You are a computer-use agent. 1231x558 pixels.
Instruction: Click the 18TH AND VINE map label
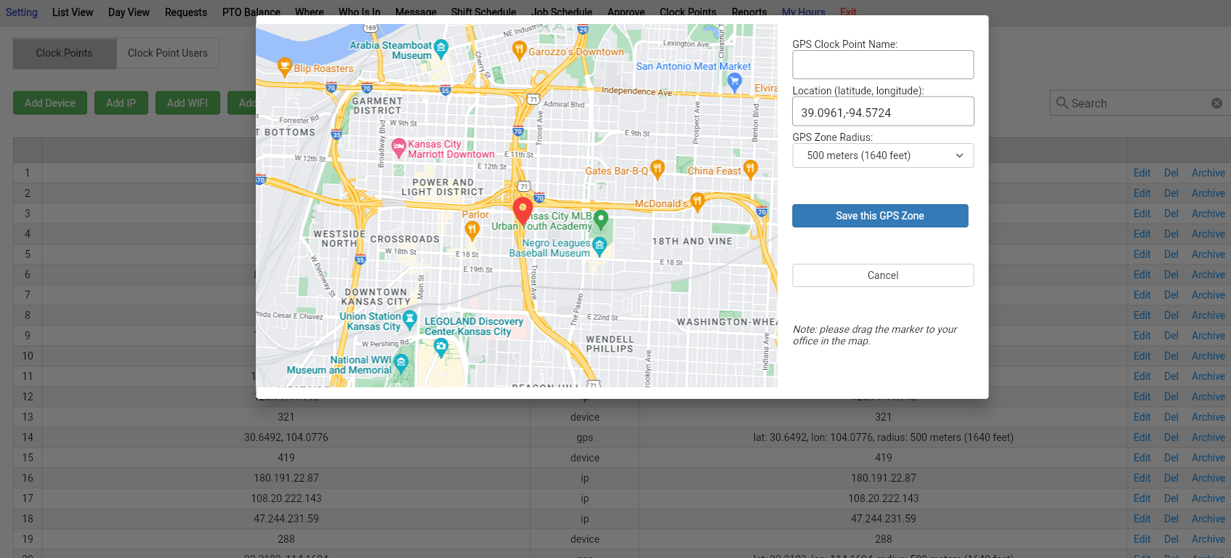pyautogui.click(x=692, y=241)
